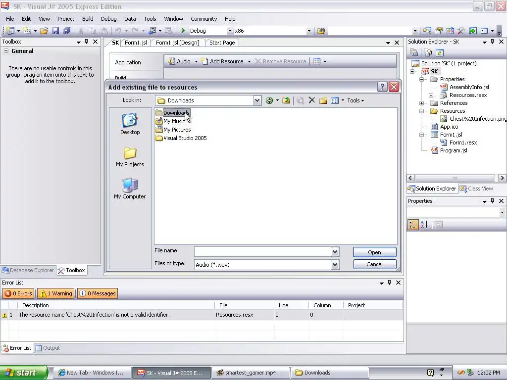Pin the Toolbox panel with pushpin
The height and width of the screenshot is (380, 507).
pyautogui.click(x=86, y=42)
